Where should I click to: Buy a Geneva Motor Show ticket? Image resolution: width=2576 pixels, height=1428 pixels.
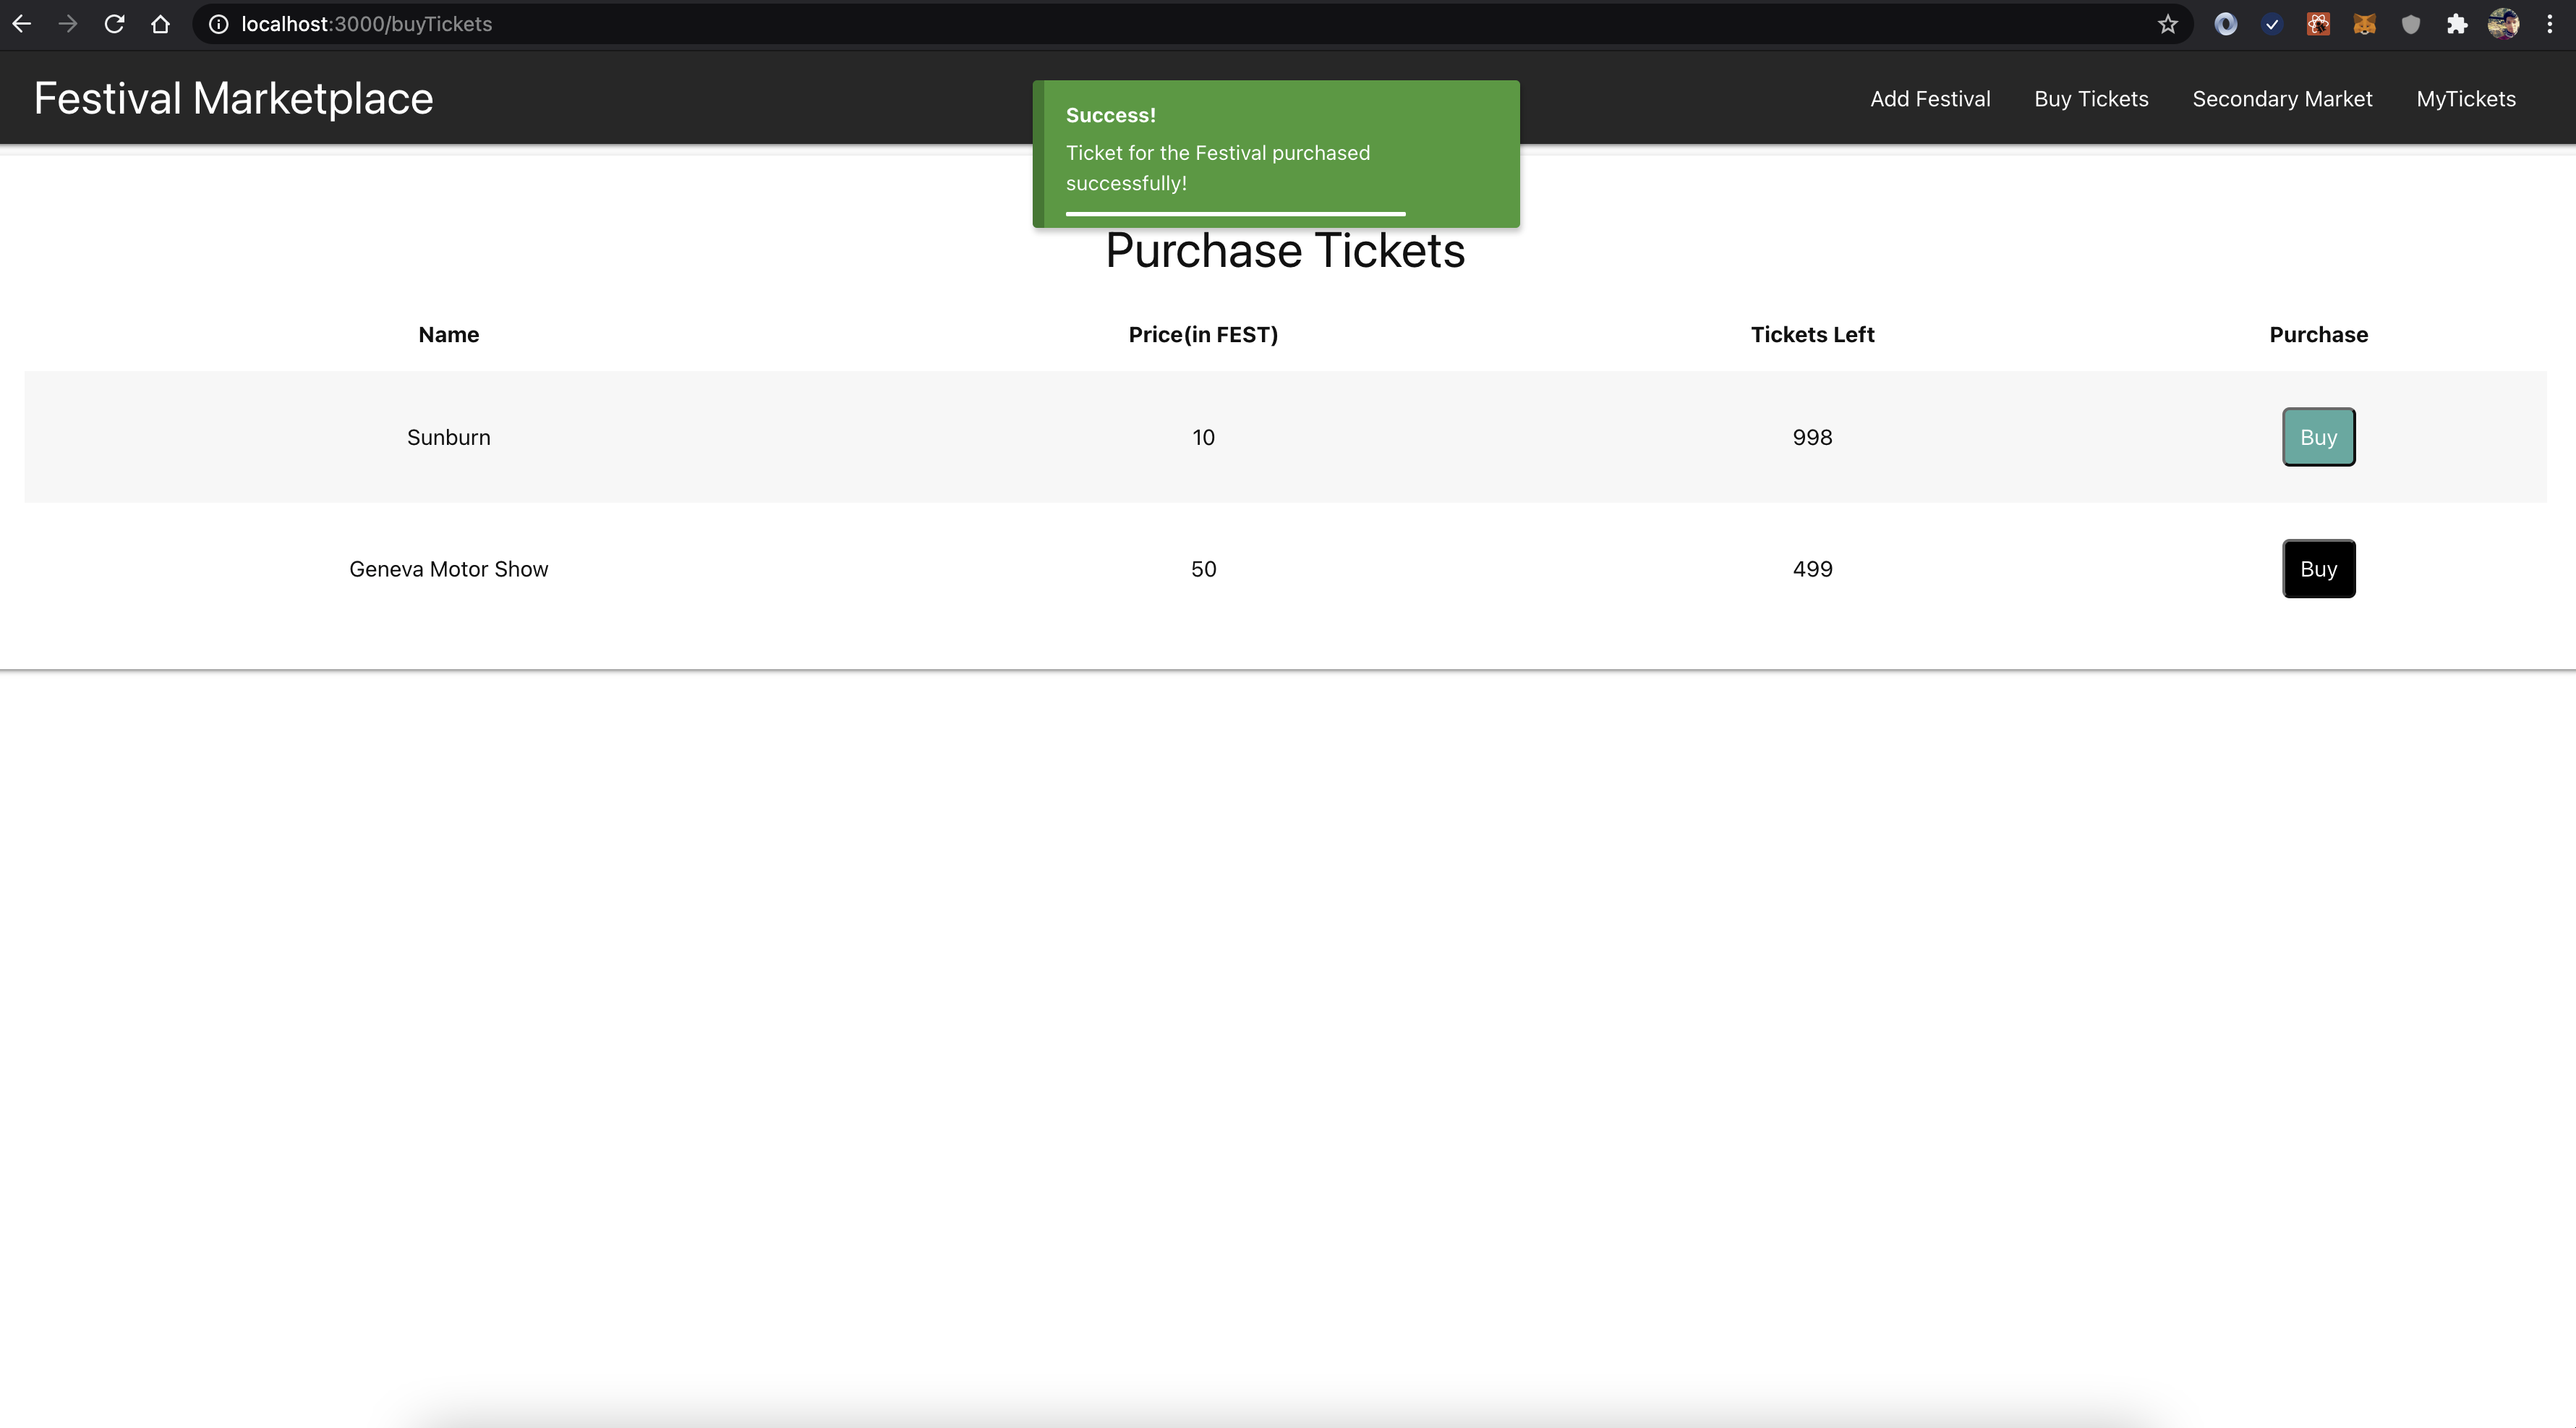tap(2318, 569)
